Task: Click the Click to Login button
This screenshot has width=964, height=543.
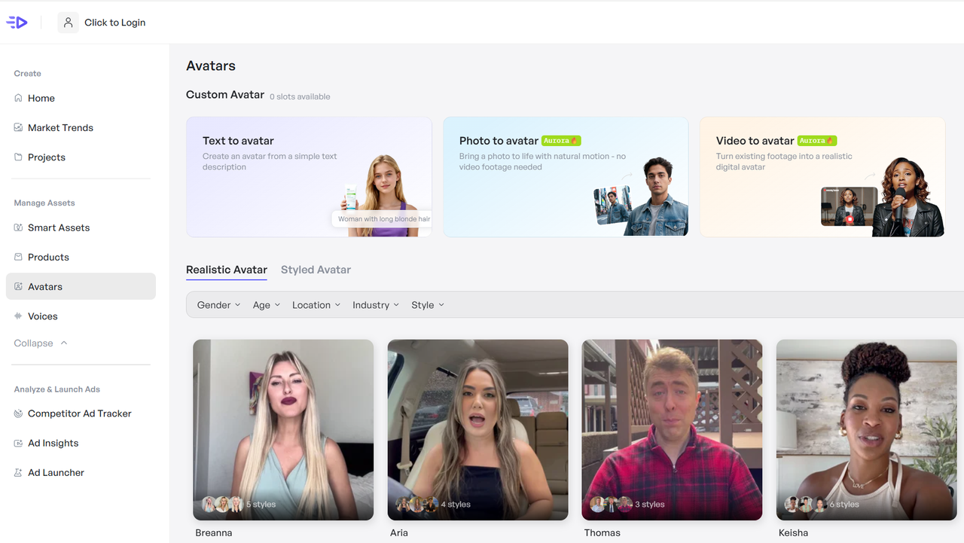Action: (x=102, y=22)
